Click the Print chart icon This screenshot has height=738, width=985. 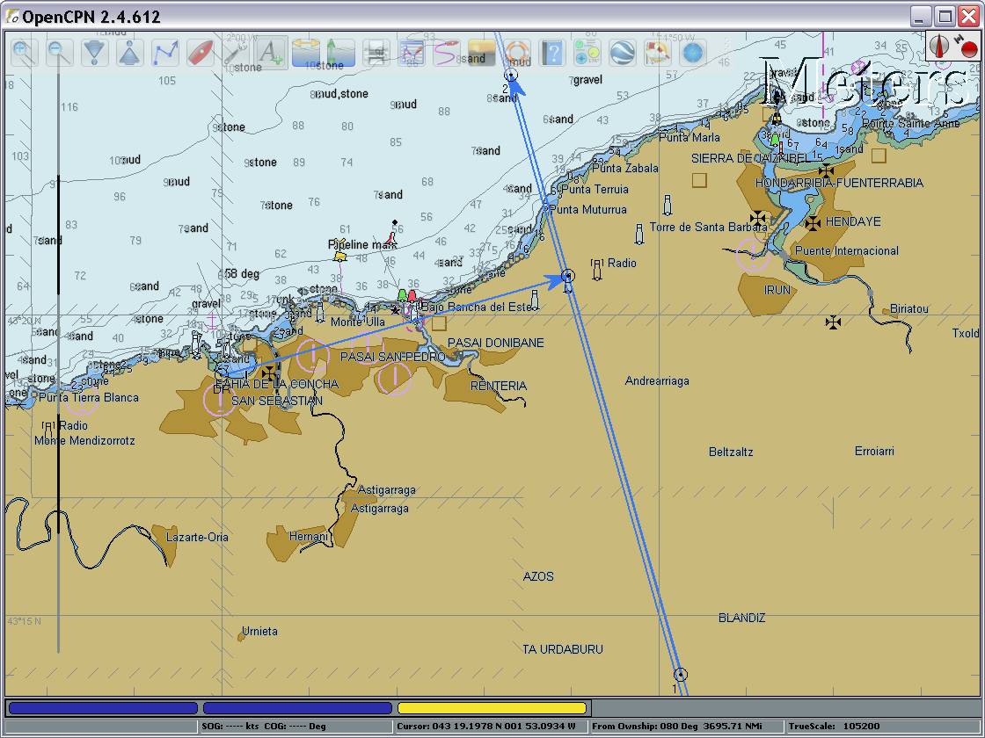[376, 53]
